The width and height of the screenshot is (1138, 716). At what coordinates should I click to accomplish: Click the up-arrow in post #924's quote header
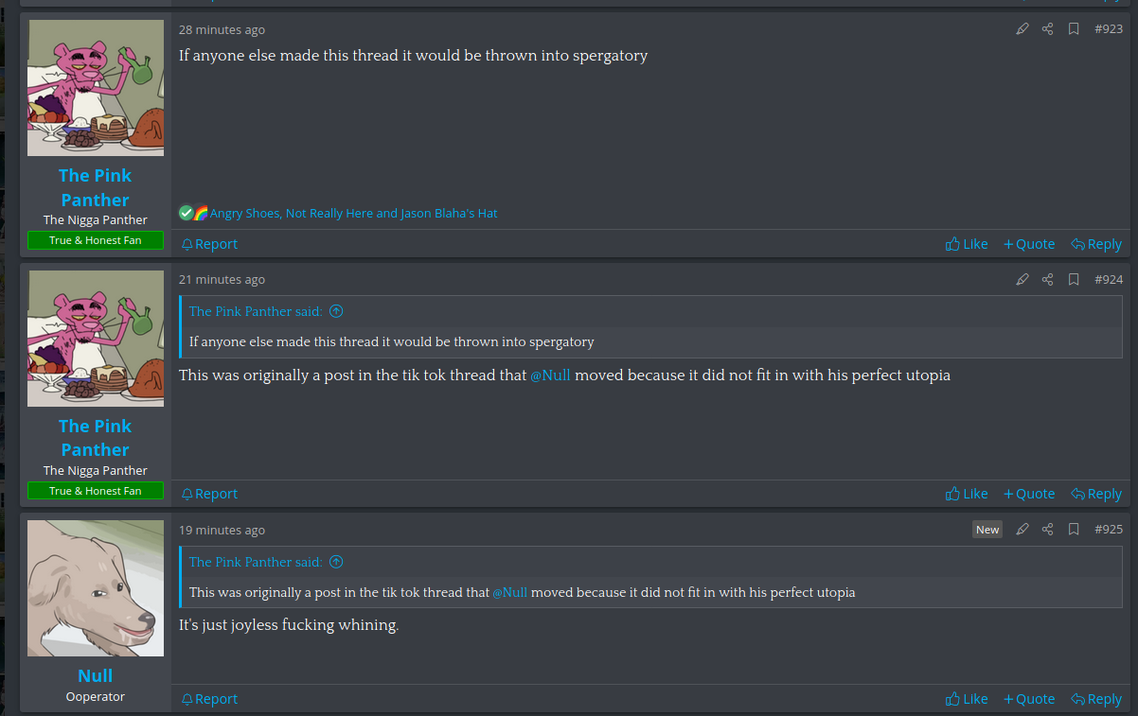(336, 311)
